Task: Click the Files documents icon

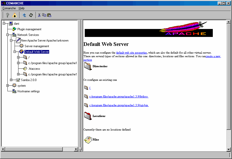Action: click(x=88, y=140)
